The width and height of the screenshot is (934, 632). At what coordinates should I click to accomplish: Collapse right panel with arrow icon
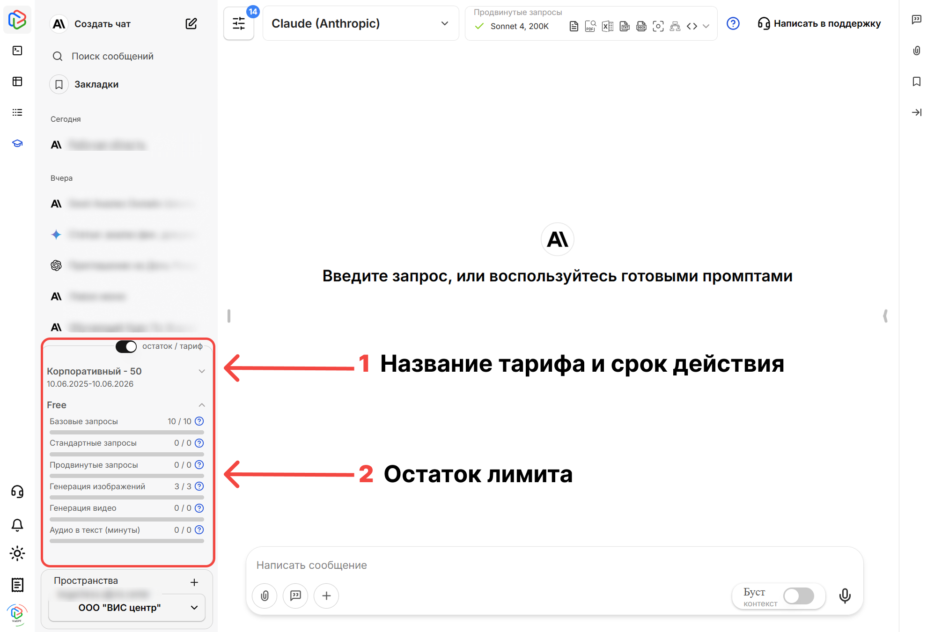917,112
